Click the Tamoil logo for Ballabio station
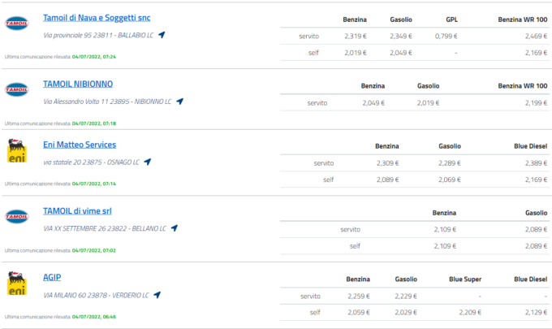552x329 pixels. click(17, 24)
